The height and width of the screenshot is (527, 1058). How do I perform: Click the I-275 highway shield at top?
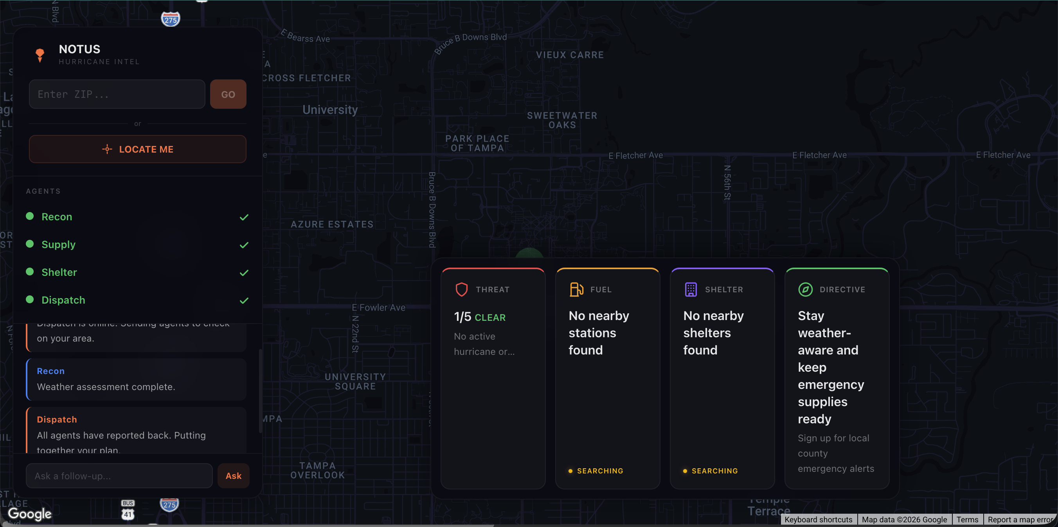pos(171,19)
